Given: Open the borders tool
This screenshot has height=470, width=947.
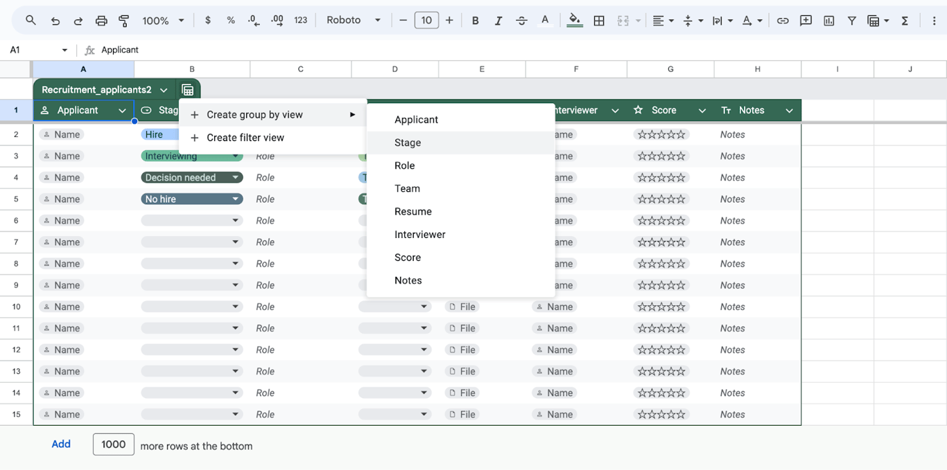Looking at the screenshot, I should coord(599,21).
